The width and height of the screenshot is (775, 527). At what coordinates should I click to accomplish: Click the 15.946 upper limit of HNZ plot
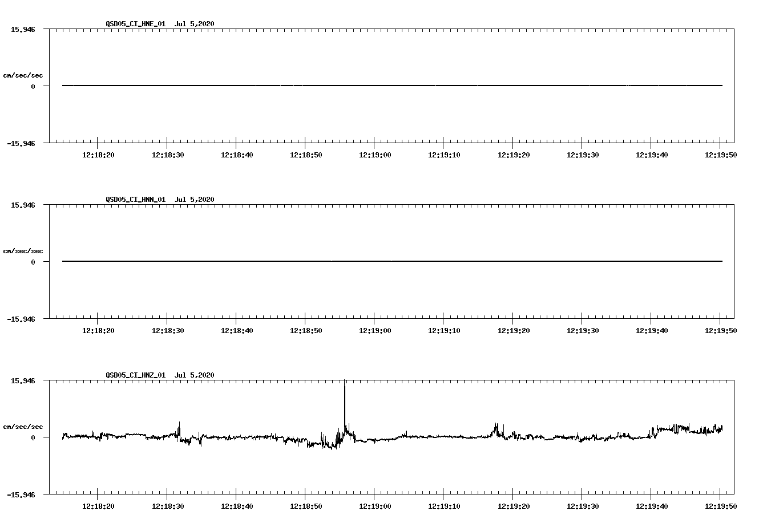(x=23, y=380)
